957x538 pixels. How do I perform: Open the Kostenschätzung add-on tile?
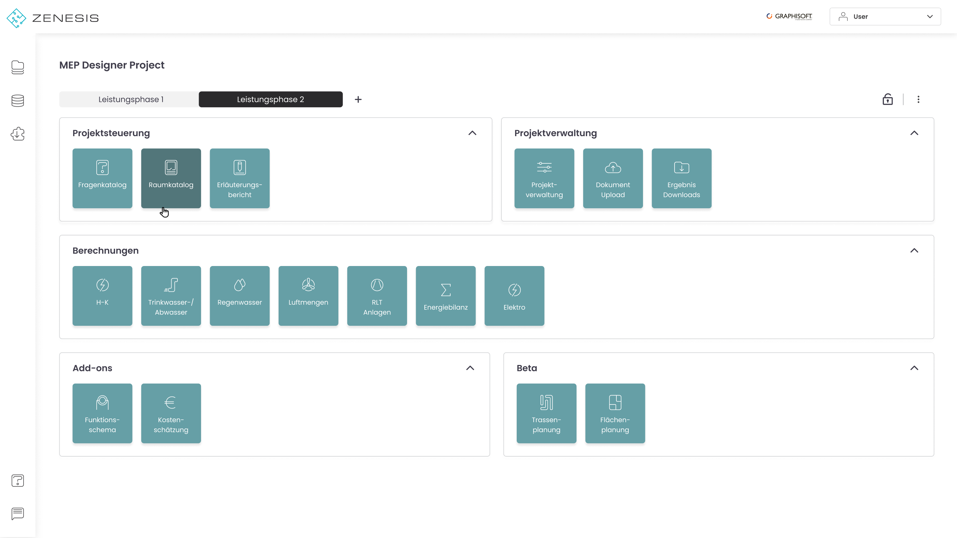tap(171, 413)
